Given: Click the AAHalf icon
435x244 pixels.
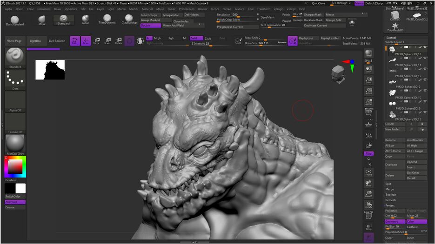Looking at the screenshot, I should point(368,102).
